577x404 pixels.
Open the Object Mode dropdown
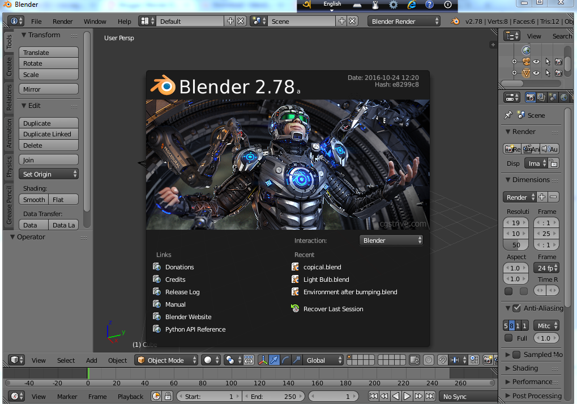(166, 360)
